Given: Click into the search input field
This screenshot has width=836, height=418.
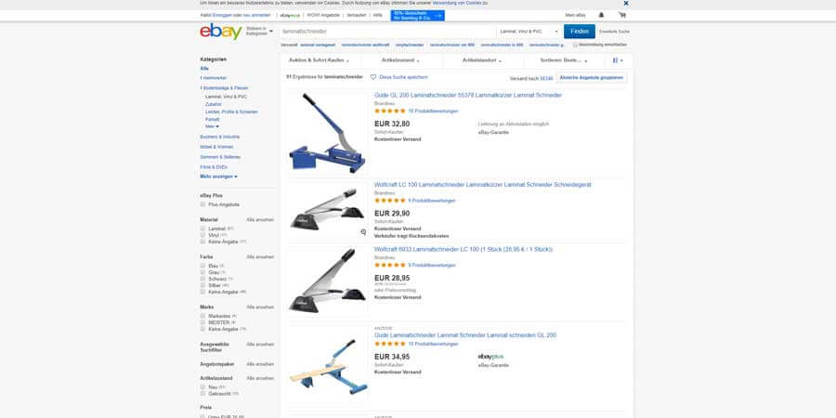Looking at the screenshot, I should 387,32.
